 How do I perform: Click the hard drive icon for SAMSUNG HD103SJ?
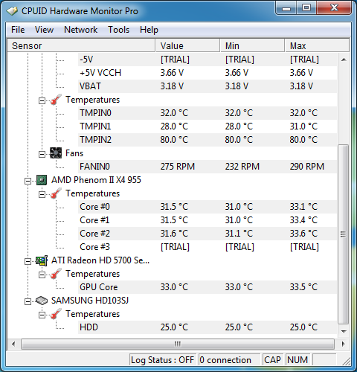pyautogui.click(x=42, y=301)
